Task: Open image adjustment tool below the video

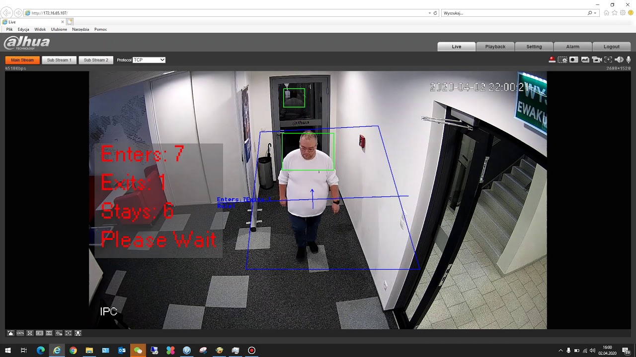Action: pos(10,333)
